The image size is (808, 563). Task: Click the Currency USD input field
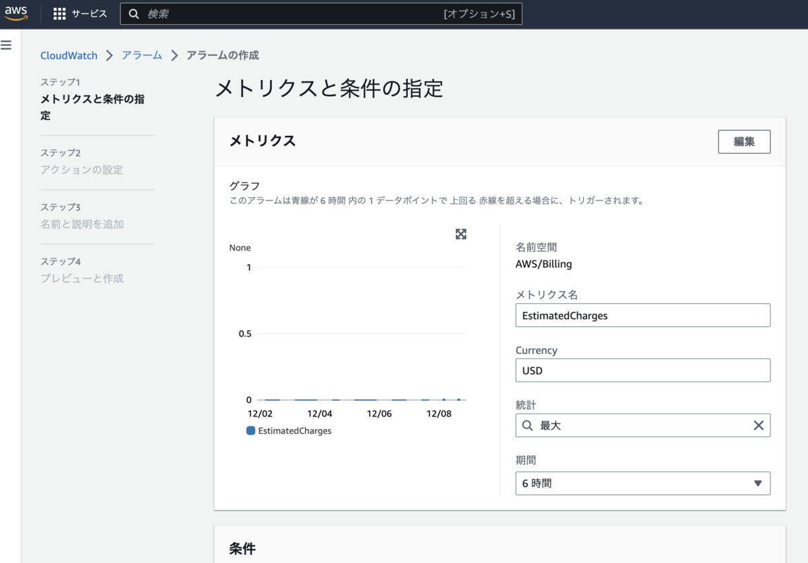[x=642, y=370]
